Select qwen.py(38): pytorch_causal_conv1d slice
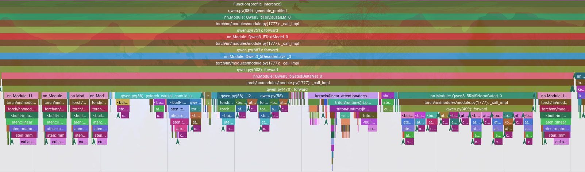585x172 pixels. pos(158,96)
